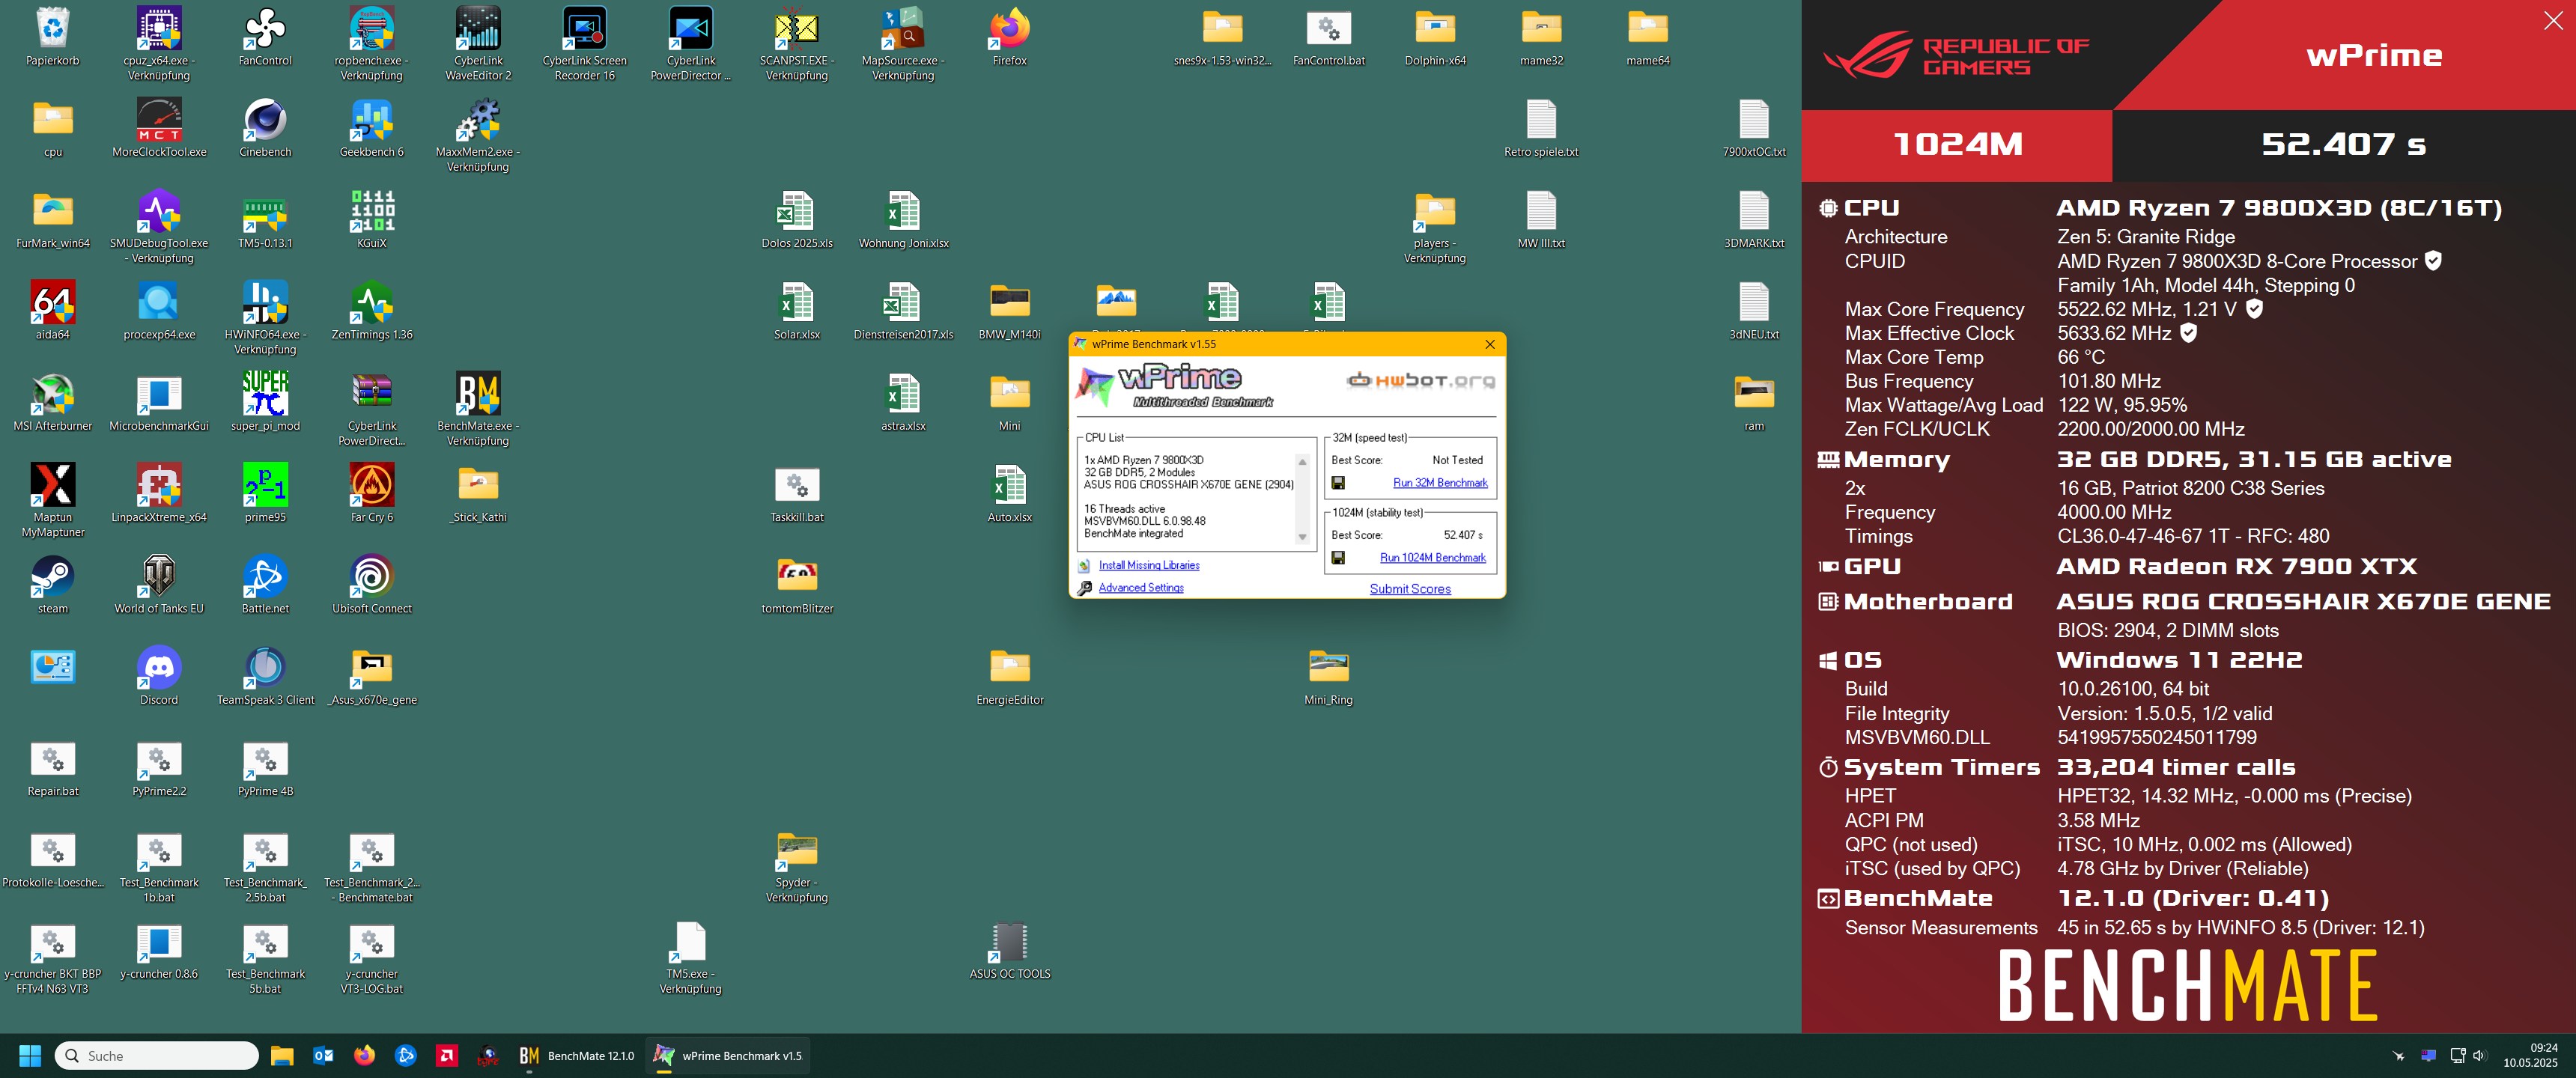Click the Suche taskbar search box
2576x1078 pixels.
[157, 1056]
